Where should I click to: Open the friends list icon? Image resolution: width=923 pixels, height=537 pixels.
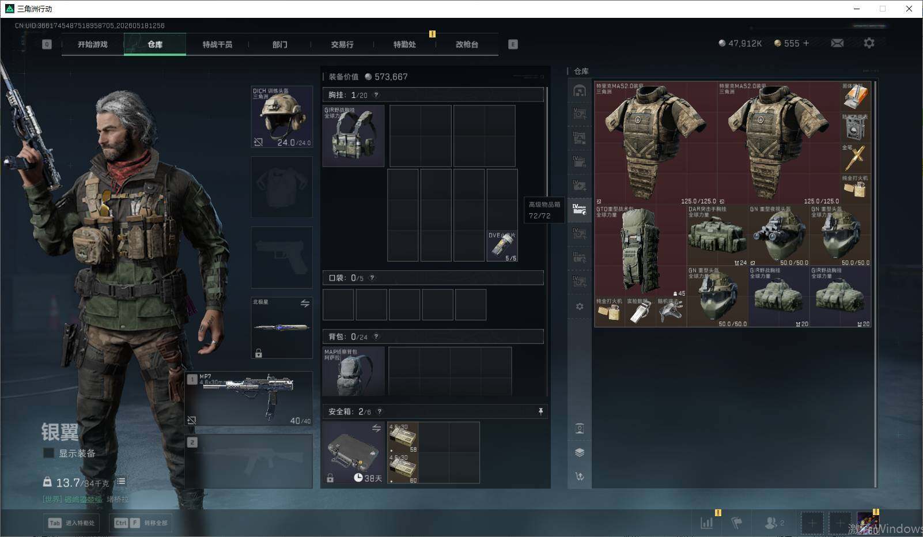pos(773,523)
